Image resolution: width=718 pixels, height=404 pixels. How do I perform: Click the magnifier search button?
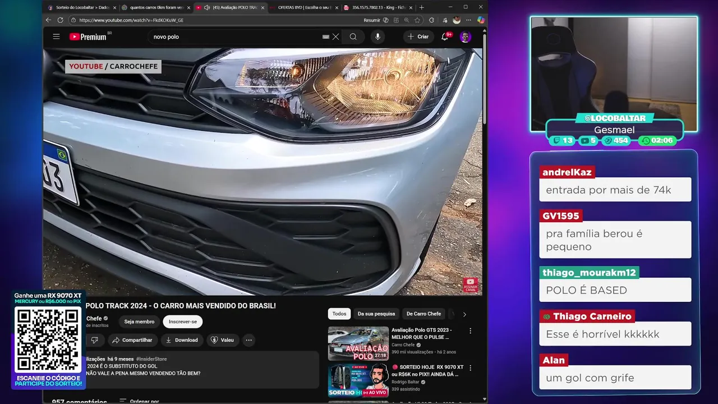[x=353, y=36]
